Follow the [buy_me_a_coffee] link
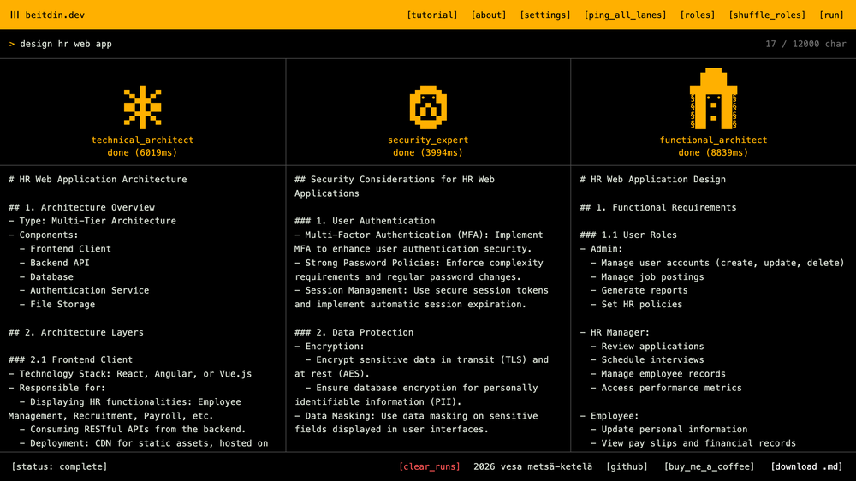The image size is (856, 481). click(x=709, y=466)
